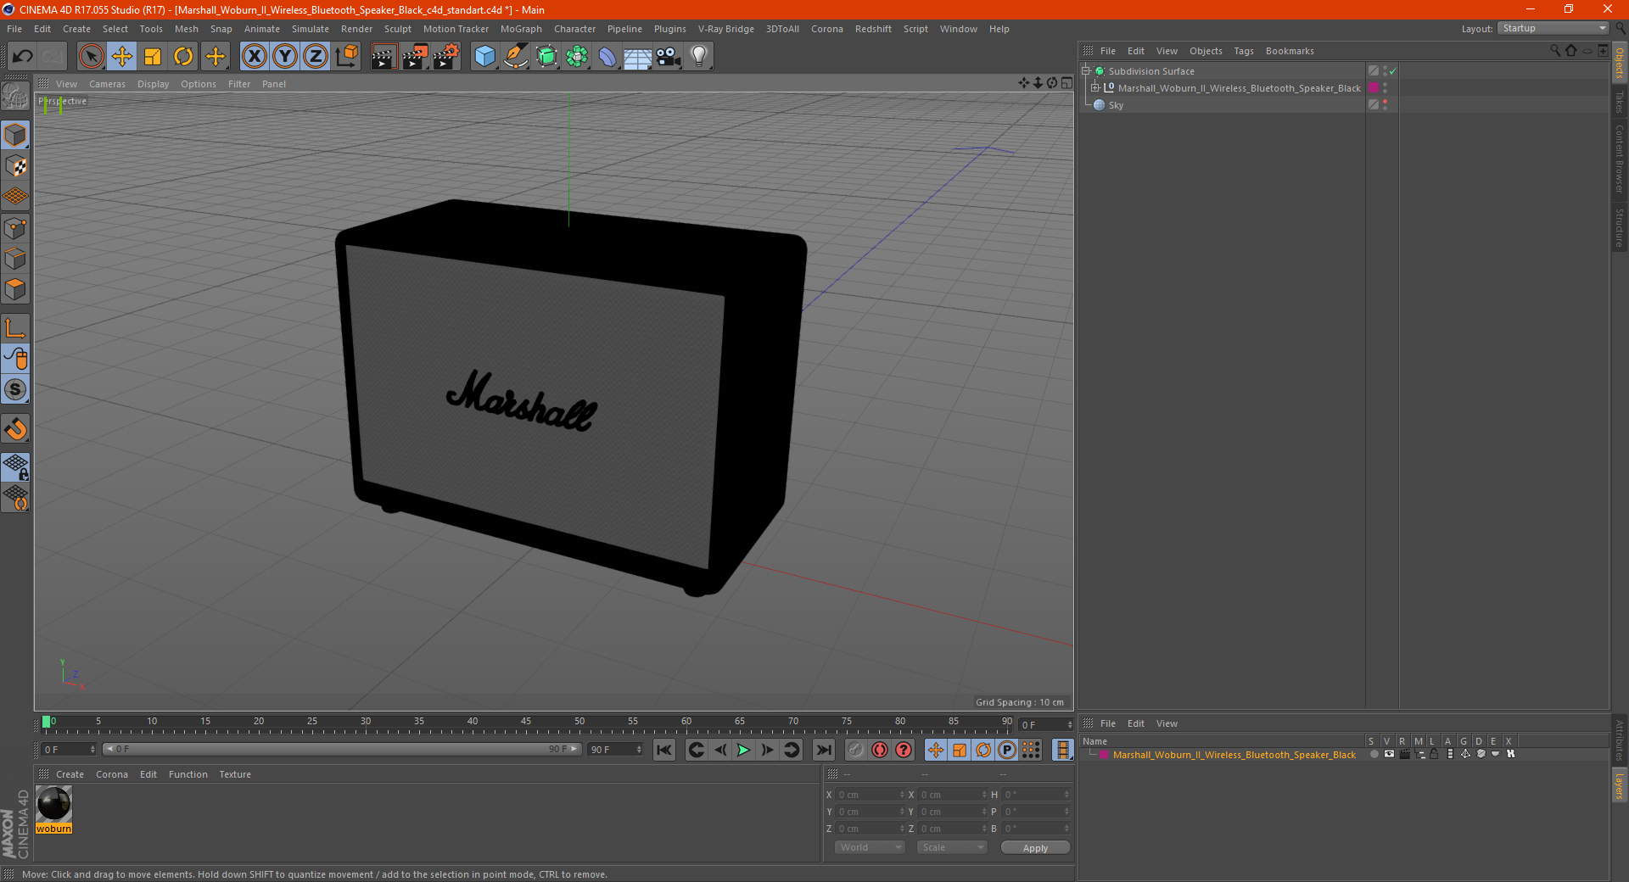Open the Array modeling objects icon

click(577, 57)
